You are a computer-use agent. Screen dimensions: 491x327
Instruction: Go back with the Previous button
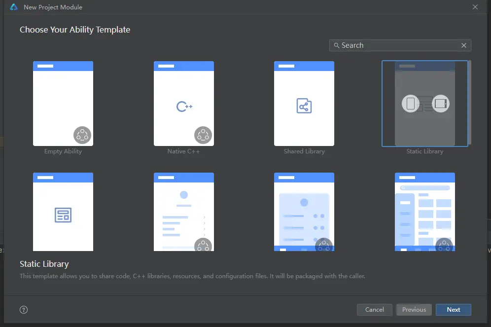click(414, 309)
